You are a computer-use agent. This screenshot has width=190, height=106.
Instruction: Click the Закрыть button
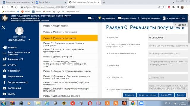pos(180,95)
